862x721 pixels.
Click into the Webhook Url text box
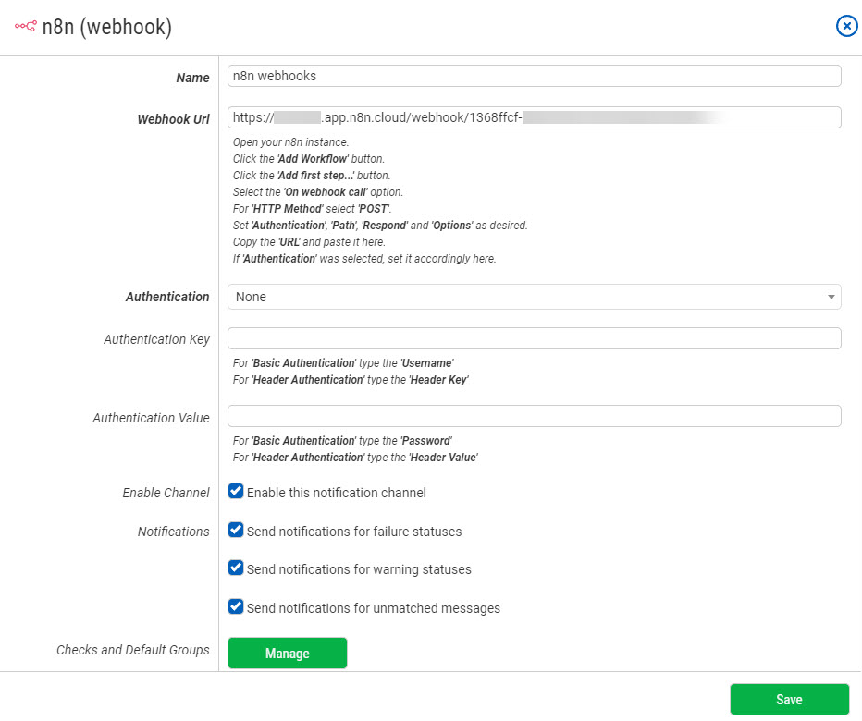click(534, 117)
